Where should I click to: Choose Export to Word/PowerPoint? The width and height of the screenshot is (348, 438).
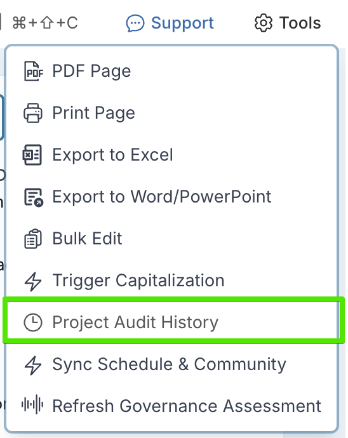pyautogui.click(x=171, y=197)
